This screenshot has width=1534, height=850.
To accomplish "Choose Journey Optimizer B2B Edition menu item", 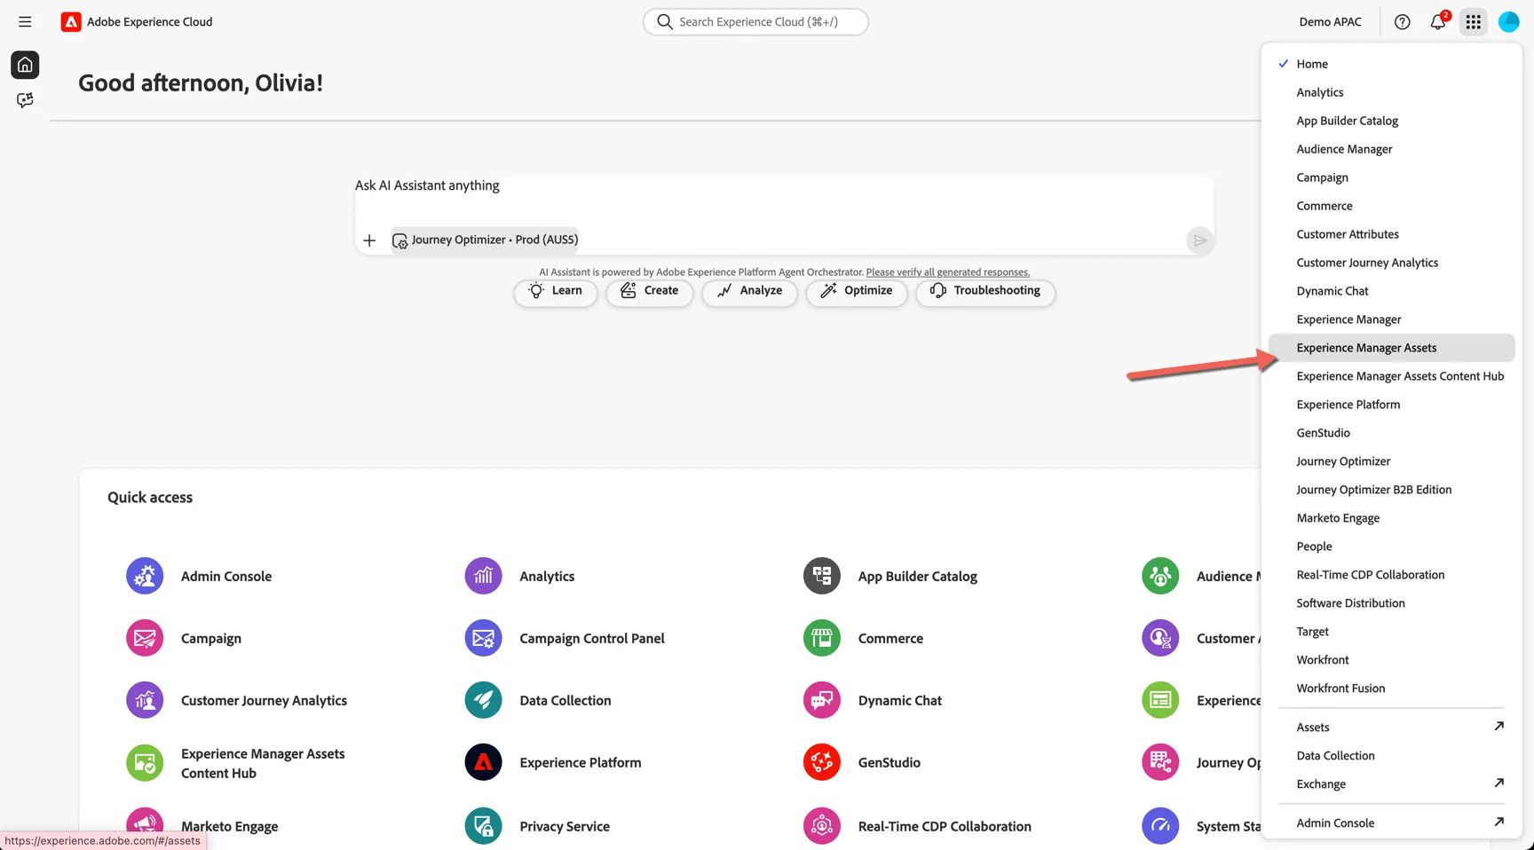I will (x=1391, y=490).
